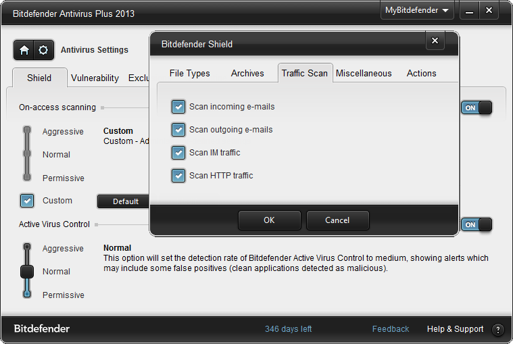Viewport: 513px width, 344px height.
Task: Uncheck the Custom protection level checkbox
Action: (x=27, y=201)
